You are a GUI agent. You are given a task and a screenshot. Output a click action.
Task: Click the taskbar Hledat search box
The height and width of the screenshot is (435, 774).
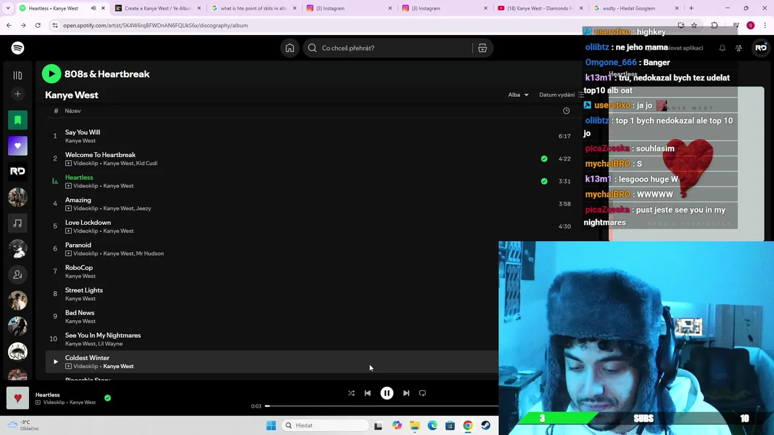tap(326, 425)
